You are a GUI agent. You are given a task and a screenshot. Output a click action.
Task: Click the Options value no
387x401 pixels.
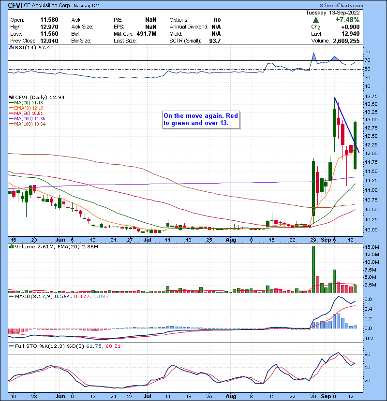[x=217, y=20]
